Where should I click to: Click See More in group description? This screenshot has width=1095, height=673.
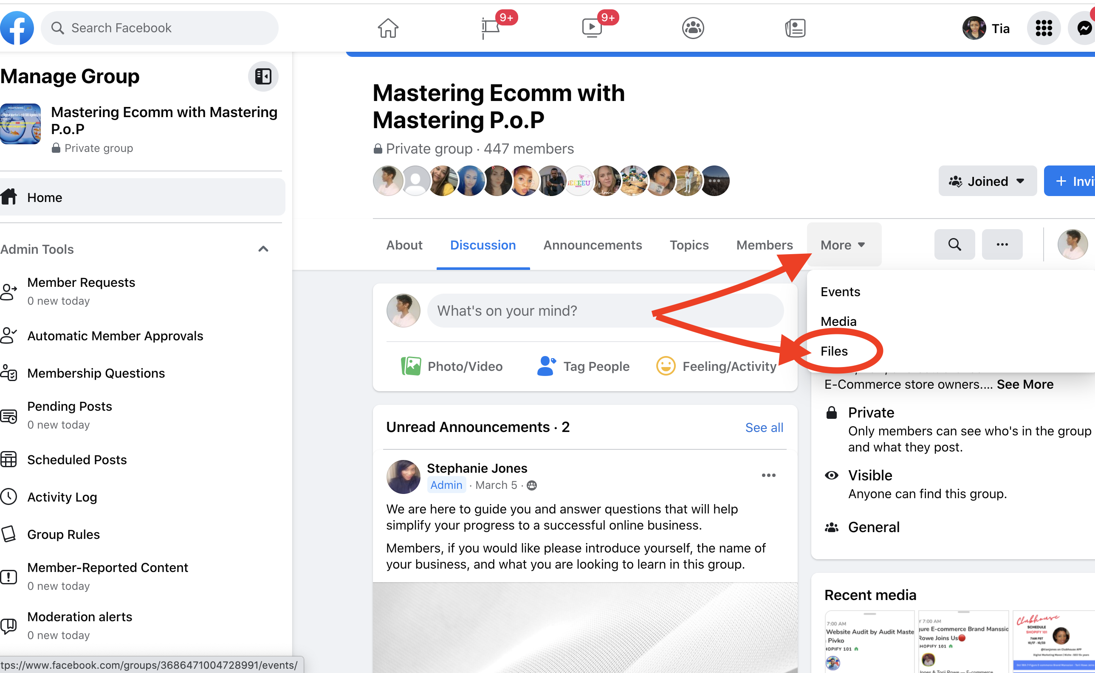(x=1025, y=384)
